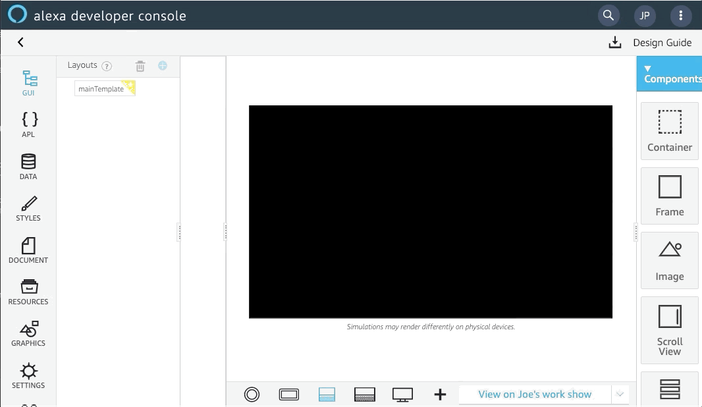Open the RESOURCES section
The height and width of the screenshot is (407, 702).
click(28, 292)
